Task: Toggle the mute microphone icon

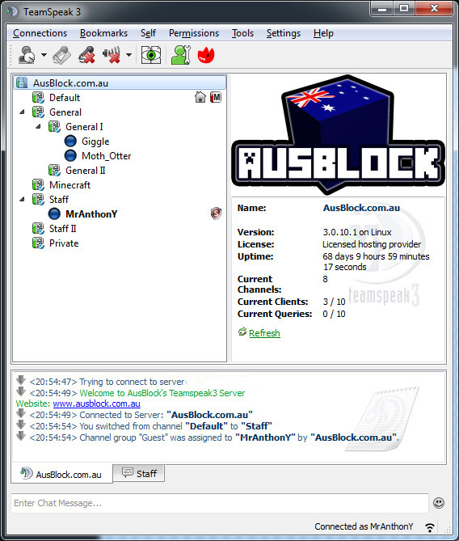Action: [86, 55]
